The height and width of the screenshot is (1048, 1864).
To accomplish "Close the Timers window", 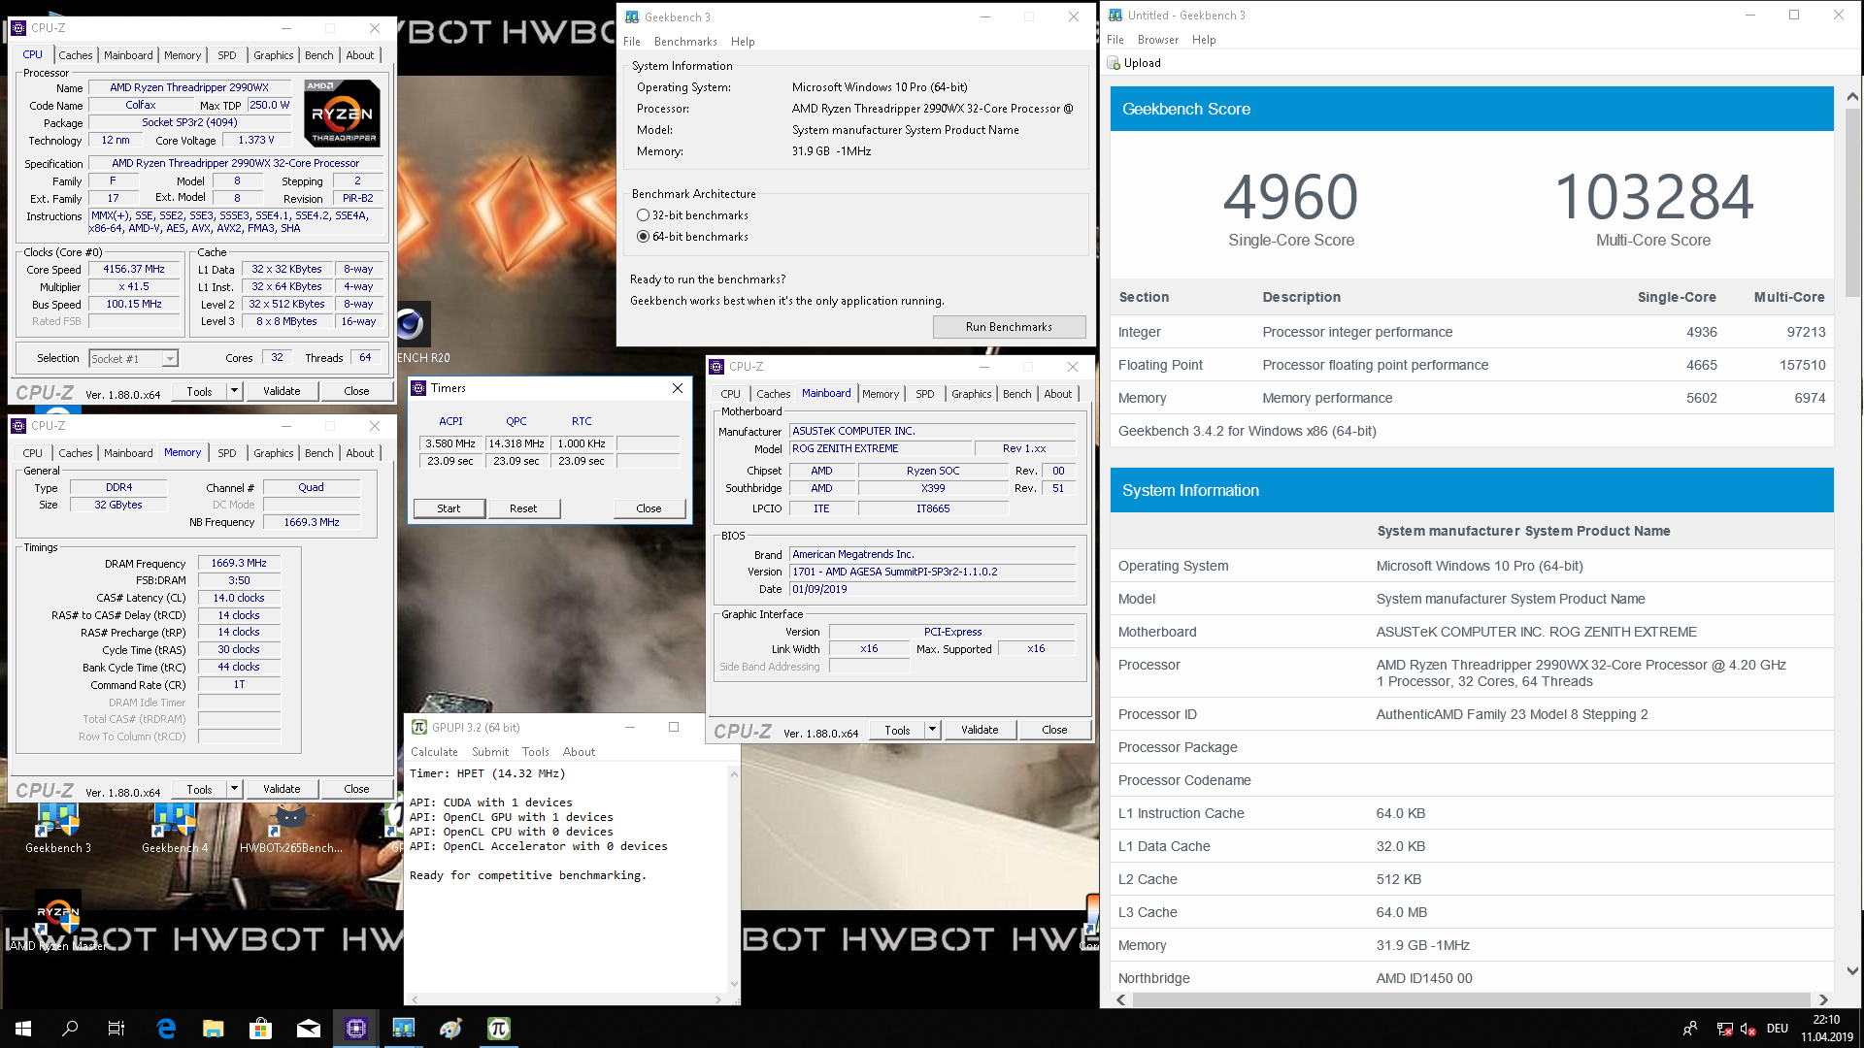I will [678, 388].
